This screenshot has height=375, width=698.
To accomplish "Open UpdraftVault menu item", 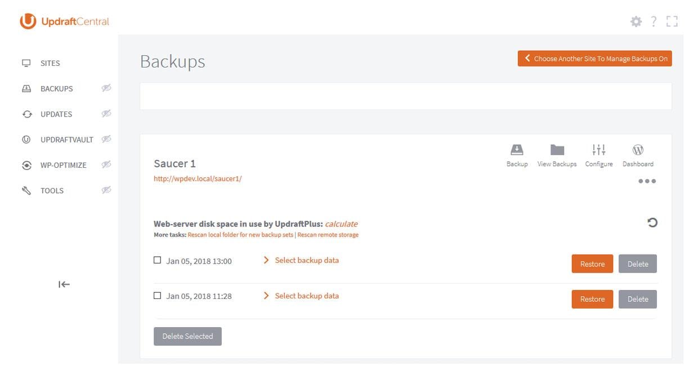I will pos(66,139).
